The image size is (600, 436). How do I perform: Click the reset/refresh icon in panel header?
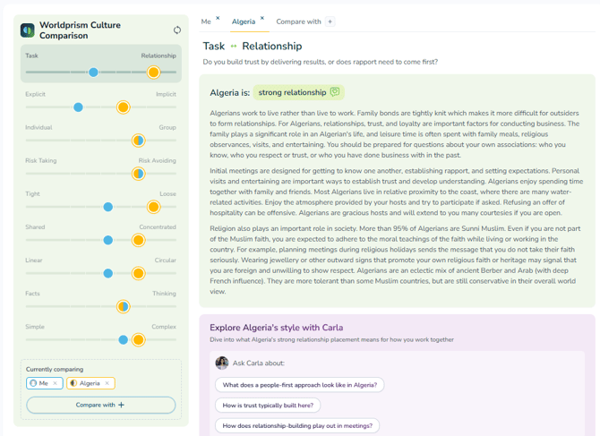176,30
